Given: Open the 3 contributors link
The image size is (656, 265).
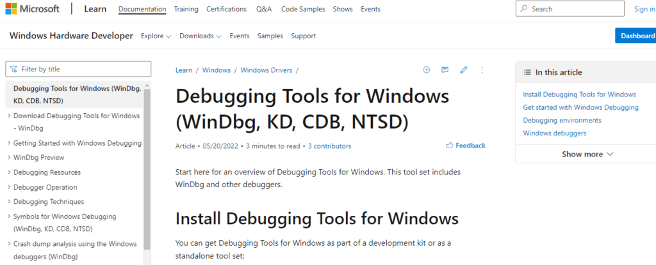Looking at the screenshot, I should click(x=330, y=146).
